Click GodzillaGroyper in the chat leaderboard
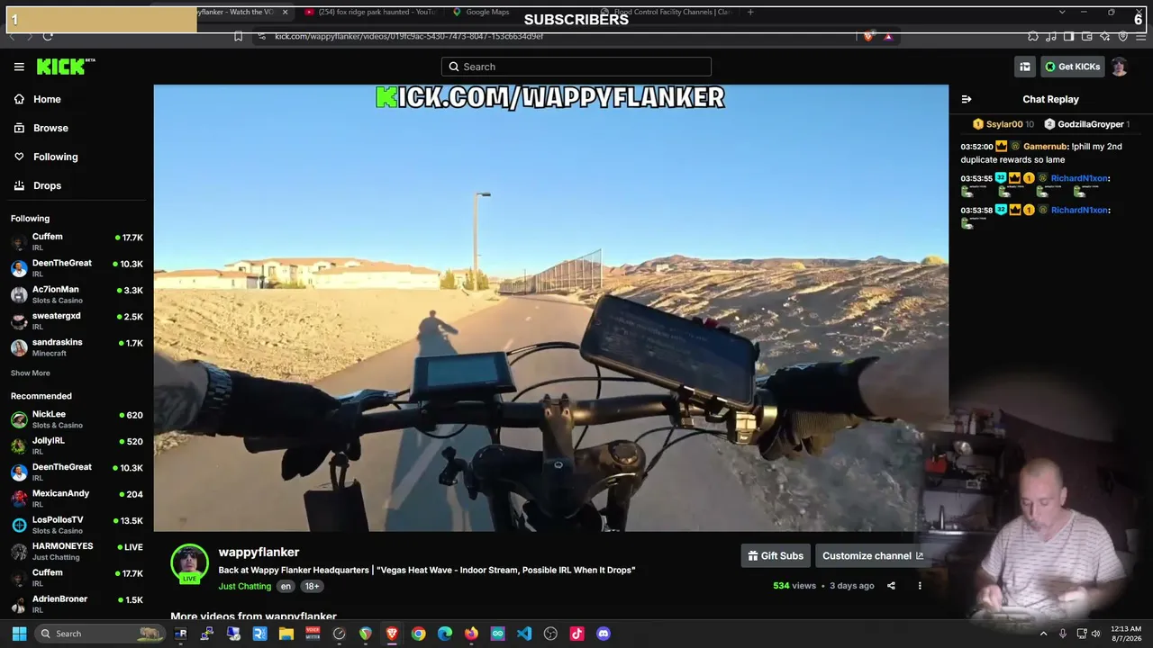 [x=1090, y=124]
